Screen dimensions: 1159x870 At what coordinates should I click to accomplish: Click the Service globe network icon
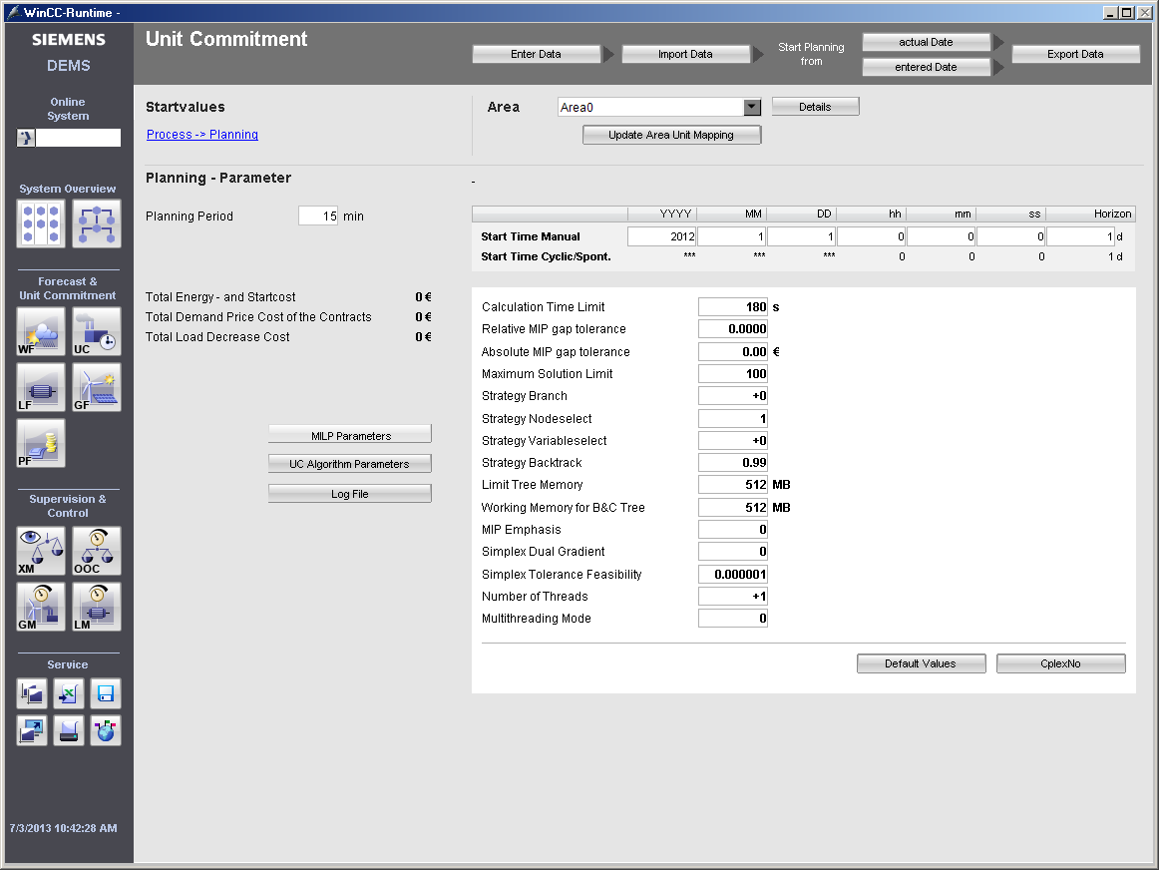tap(106, 730)
